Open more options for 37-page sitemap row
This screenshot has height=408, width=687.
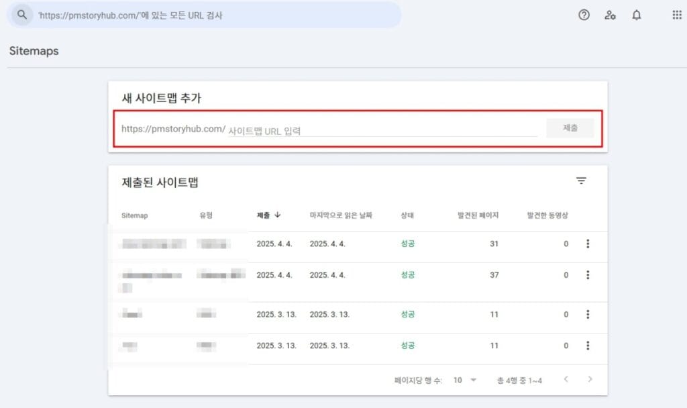pyautogui.click(x=588, y=275)
